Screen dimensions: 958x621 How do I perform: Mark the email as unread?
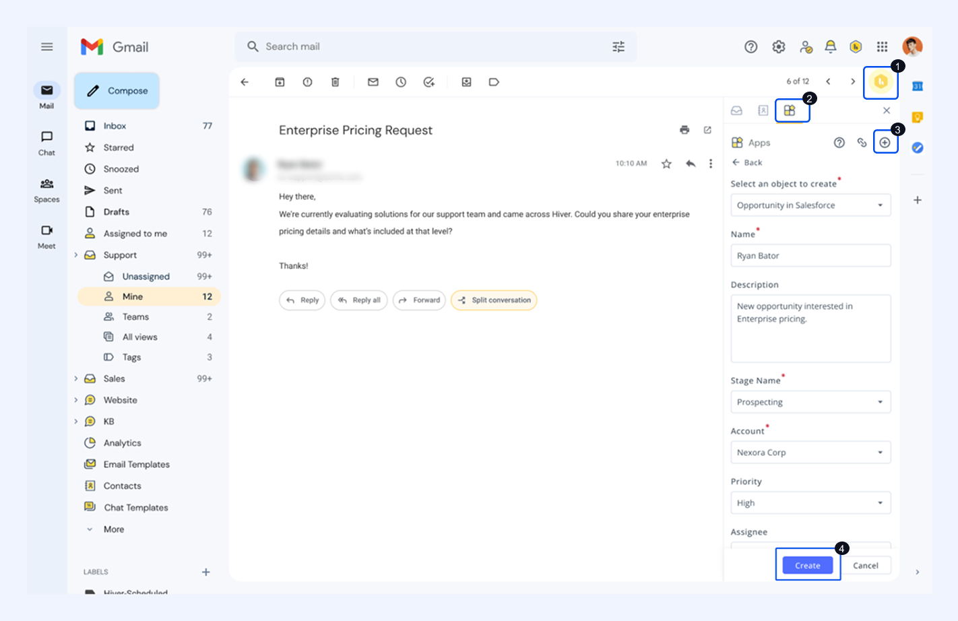pos(373,82)
